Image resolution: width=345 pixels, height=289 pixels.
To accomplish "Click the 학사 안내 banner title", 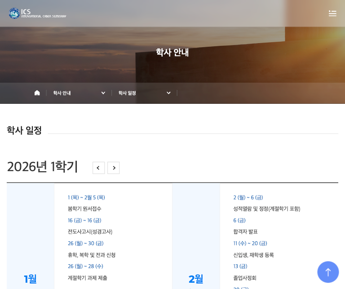I will click(172, 53).
